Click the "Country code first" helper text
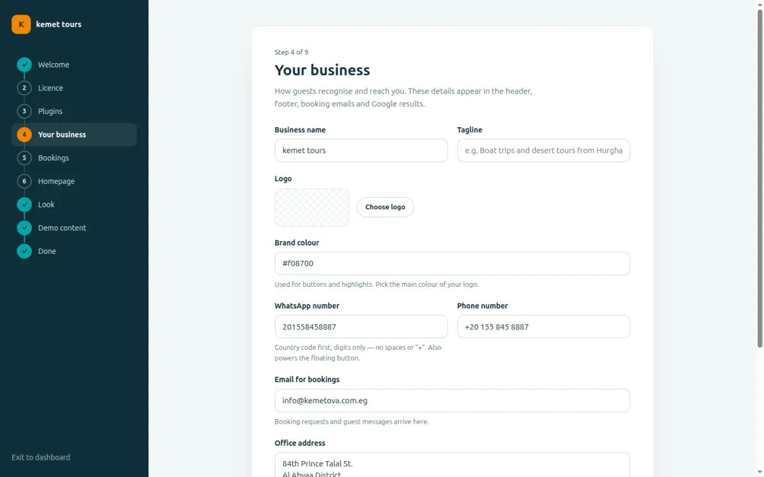 [358, 352]
